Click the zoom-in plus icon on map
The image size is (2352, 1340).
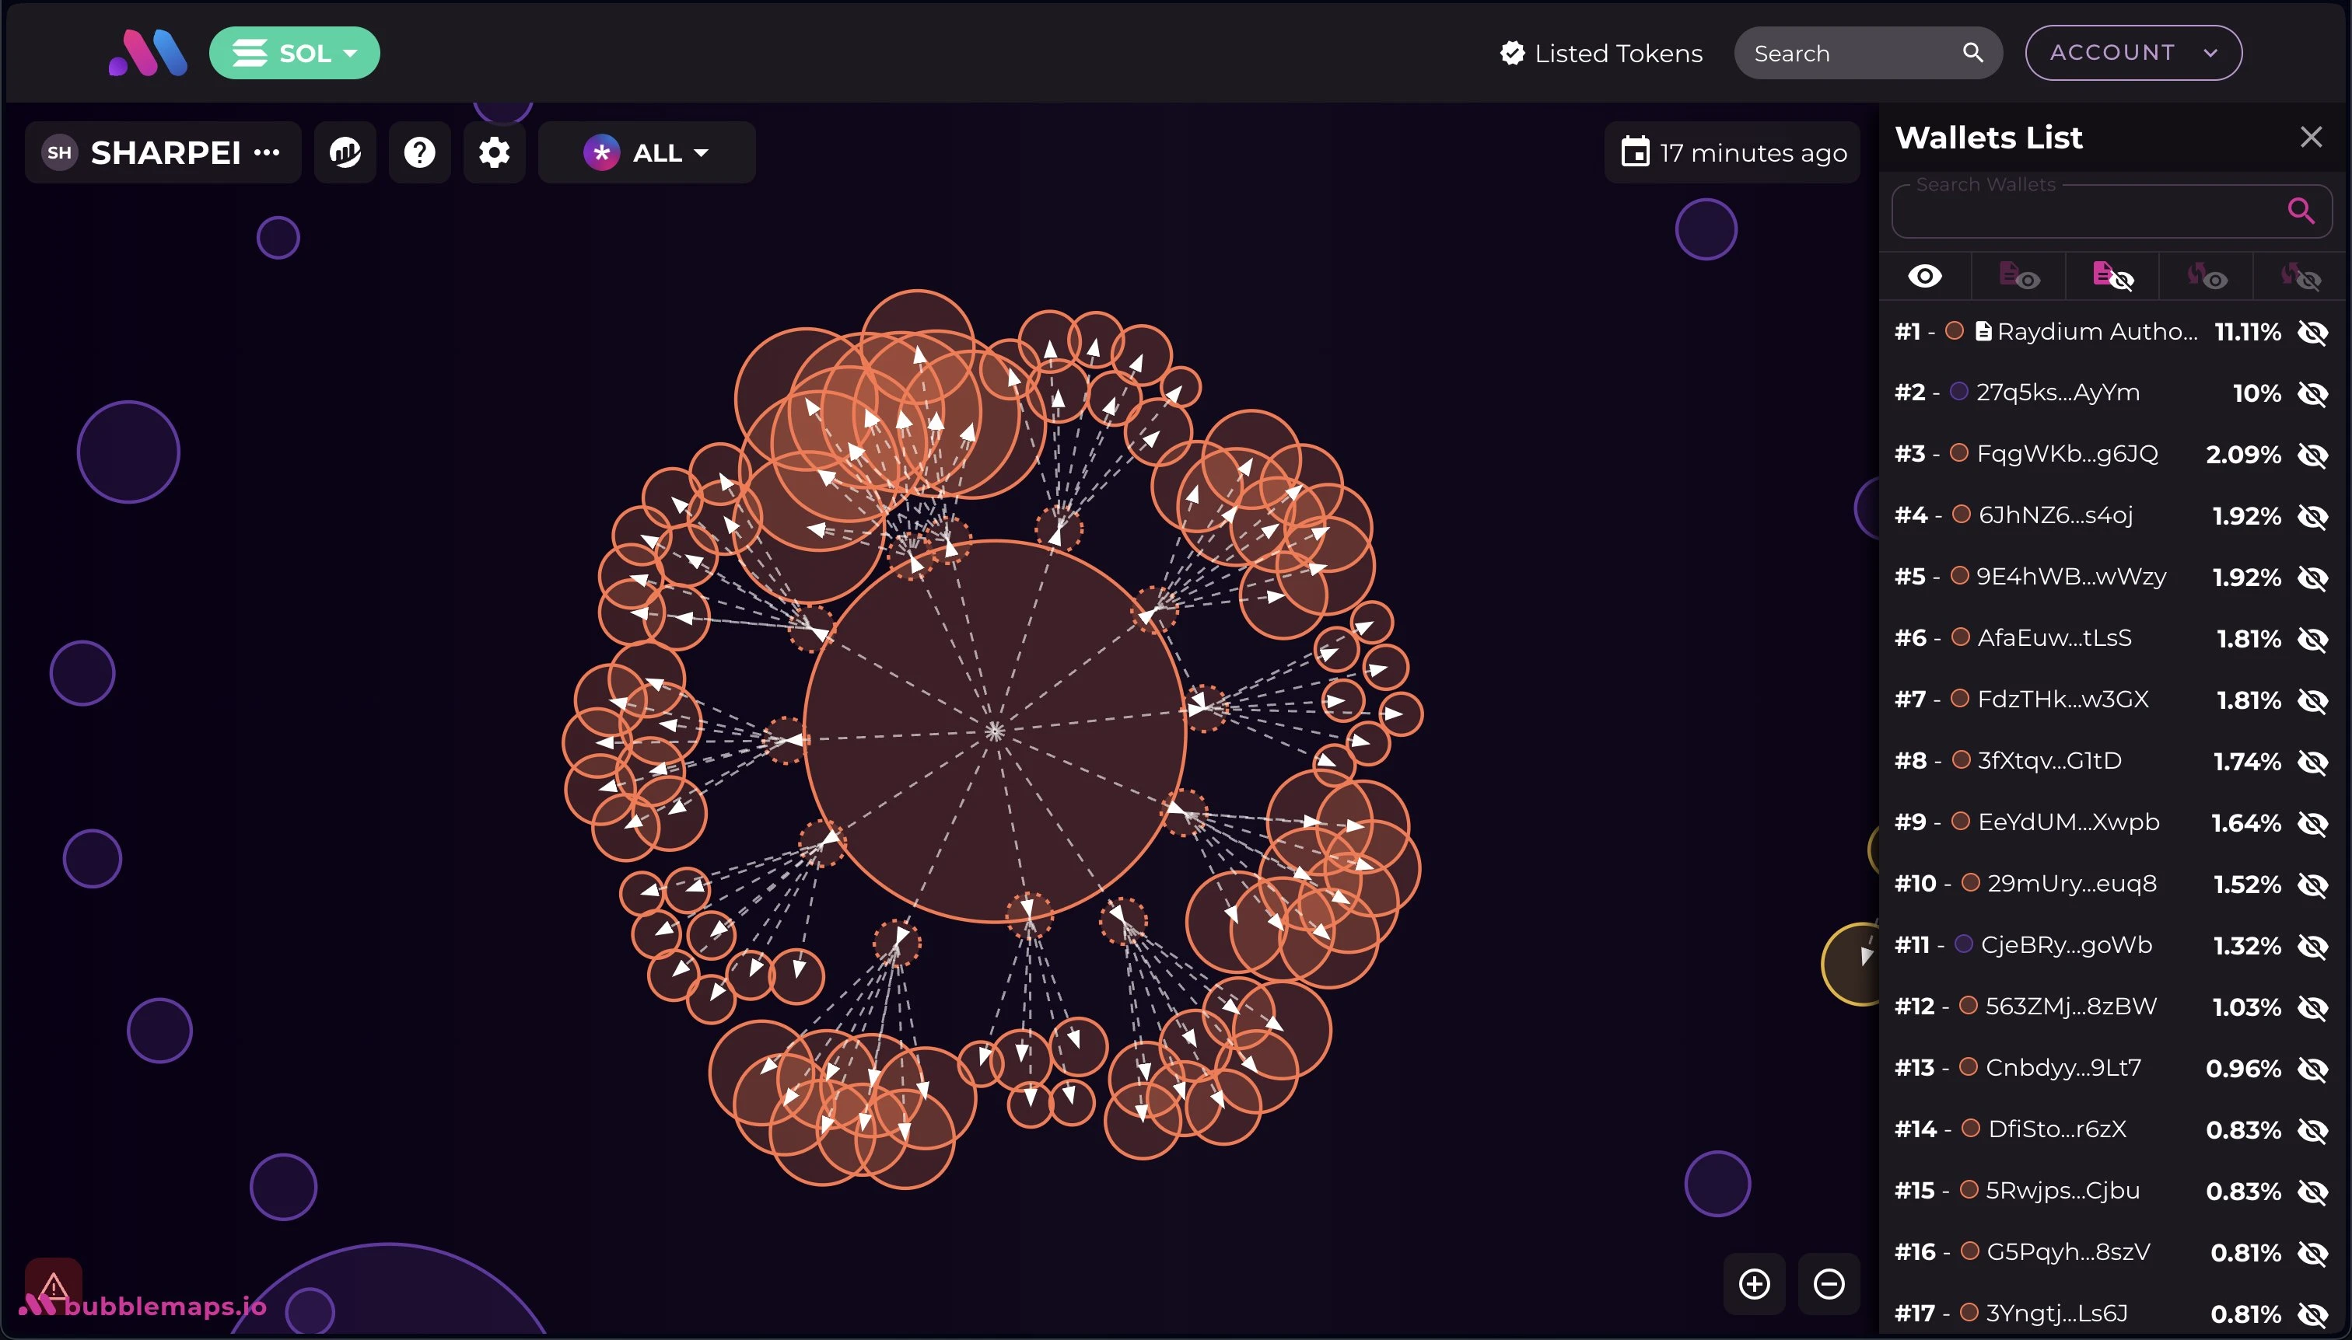tap(1756, 1282)
